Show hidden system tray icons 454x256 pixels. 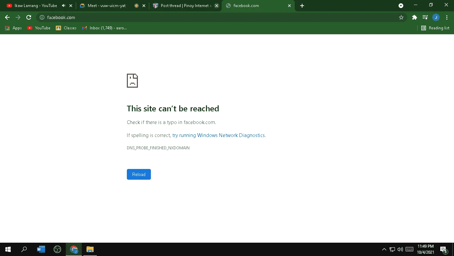coord(384,249)
